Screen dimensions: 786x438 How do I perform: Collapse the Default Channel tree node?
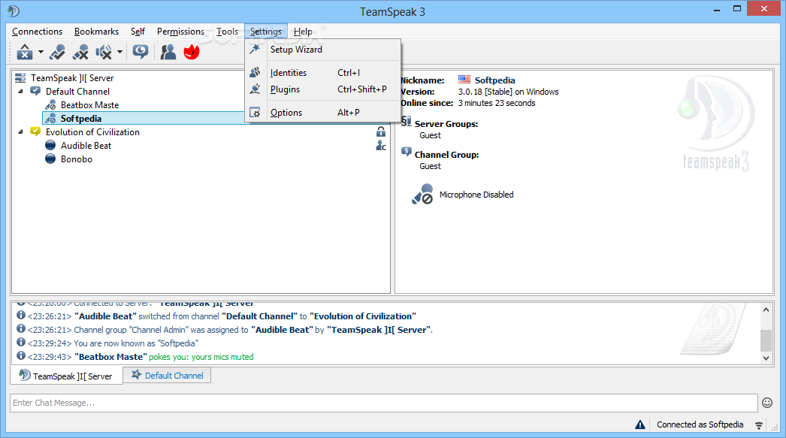(x=20, y=91)
